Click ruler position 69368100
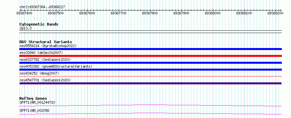The height and width of the screenshot is (118, 291). pos(244,13)
